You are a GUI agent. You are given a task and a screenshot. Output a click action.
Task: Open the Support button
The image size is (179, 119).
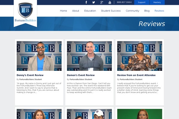click(x=141, y=2)
